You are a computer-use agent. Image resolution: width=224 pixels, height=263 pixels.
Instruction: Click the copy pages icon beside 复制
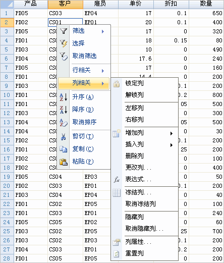(x=64, y=149)
